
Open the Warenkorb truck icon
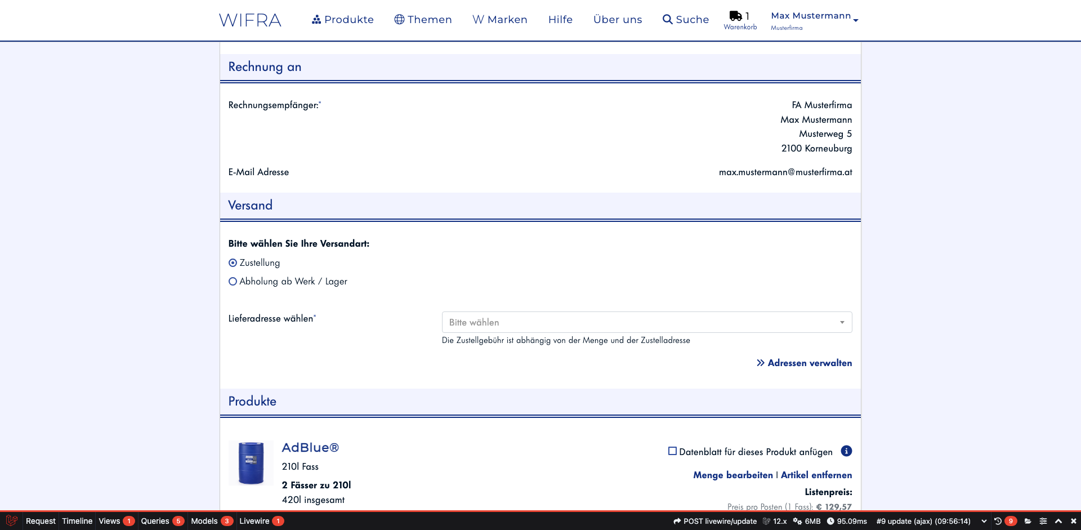(x=735, y=16)
